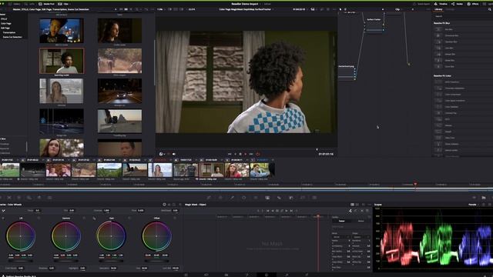
Task: Mute viewer audio with speaker icon
Action: (174, 154)
